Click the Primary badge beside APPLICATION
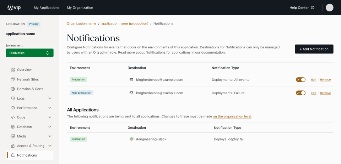 [x=34, y=24]
